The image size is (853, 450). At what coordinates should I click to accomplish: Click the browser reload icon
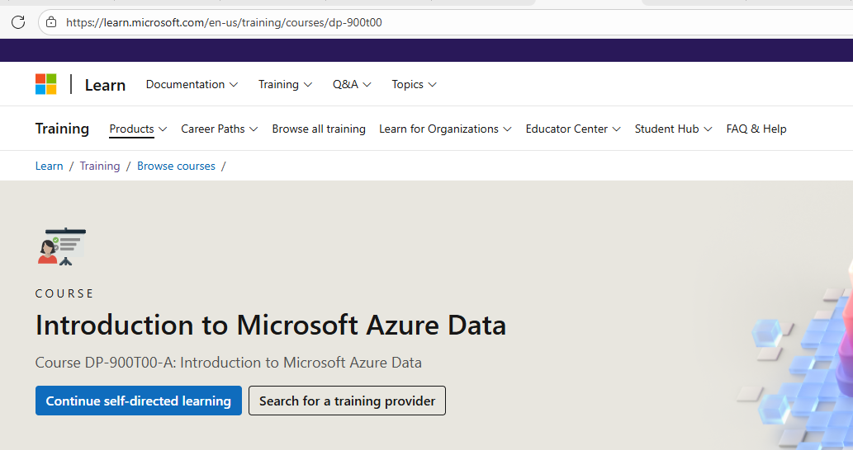point(18,22)
